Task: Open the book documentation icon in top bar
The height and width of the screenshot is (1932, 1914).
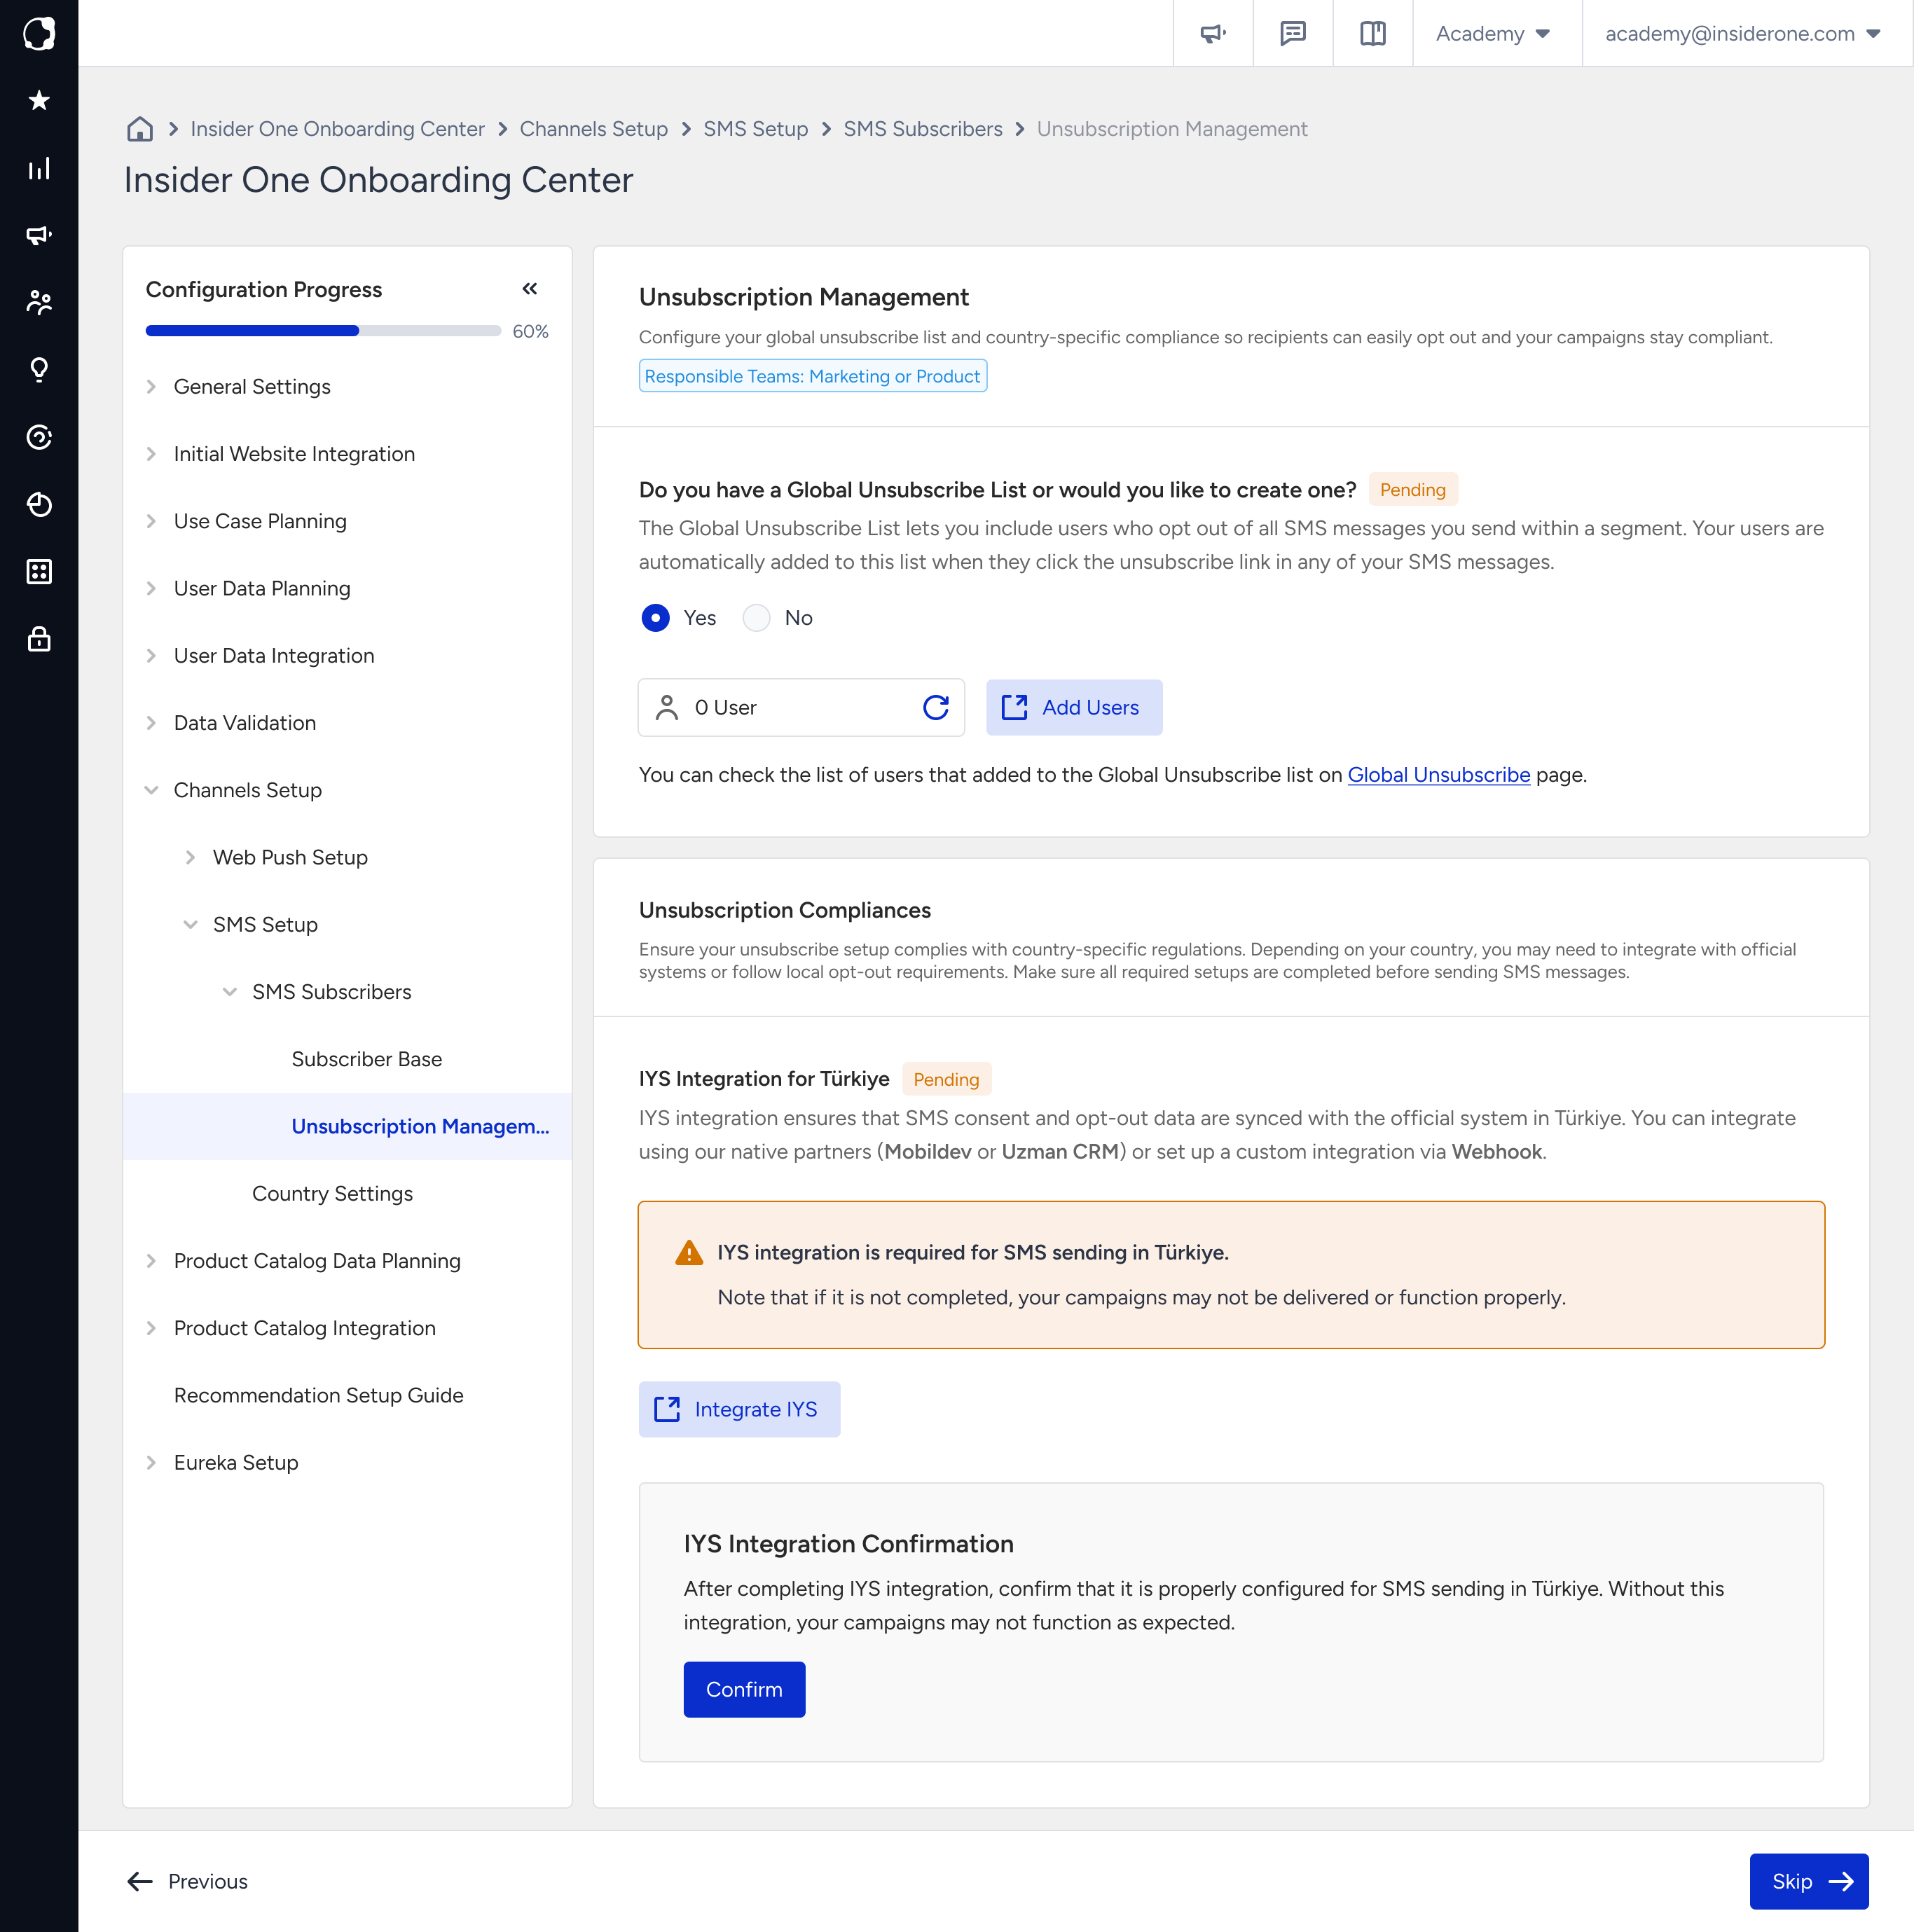Action: 1373,33
